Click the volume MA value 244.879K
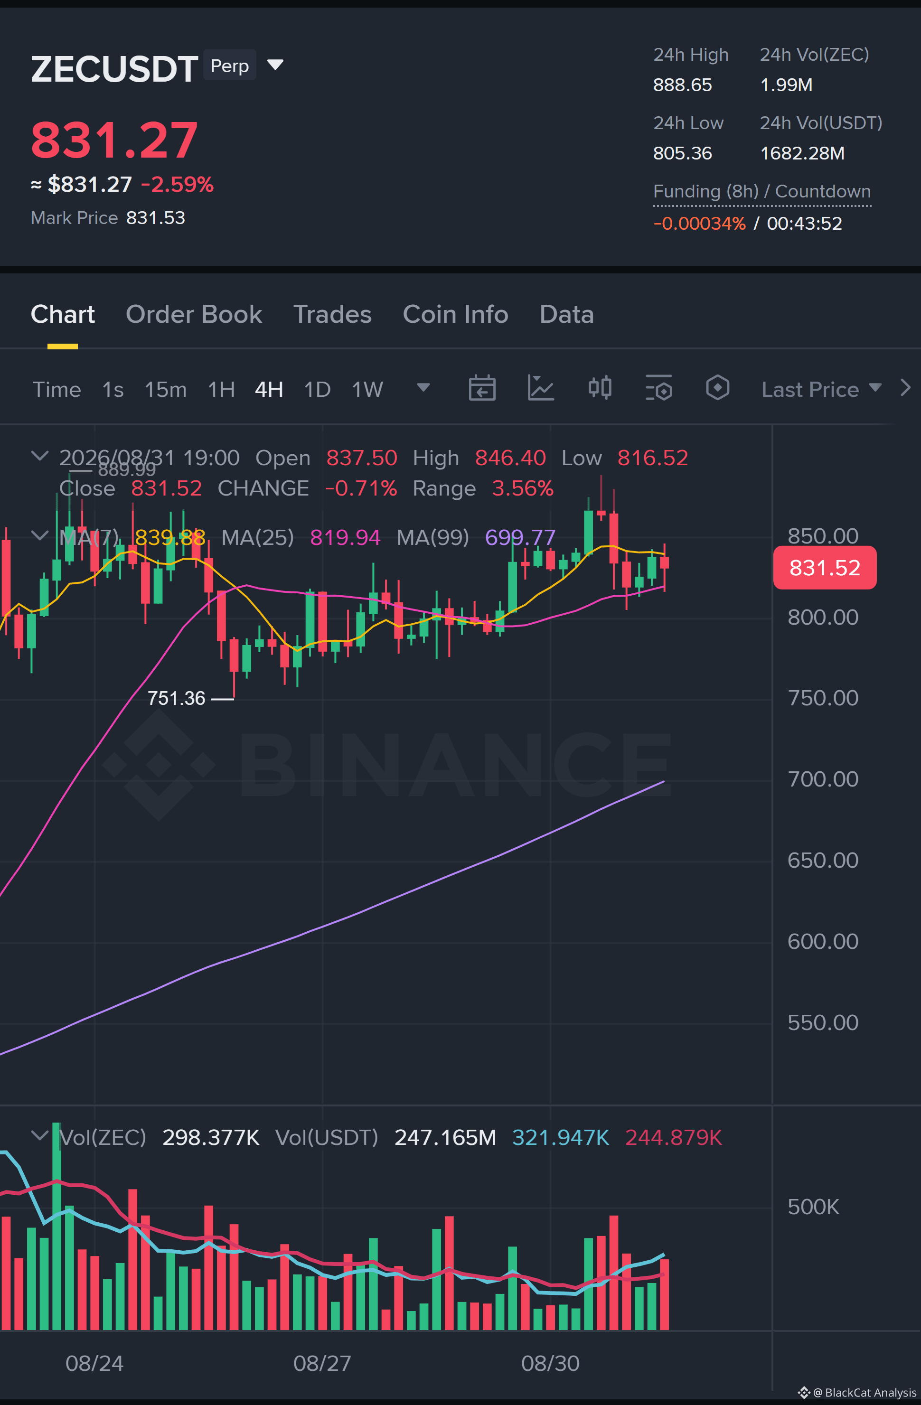Image resolution: width=921 pixels, height=1405 pixels. tap(674, 1137)
